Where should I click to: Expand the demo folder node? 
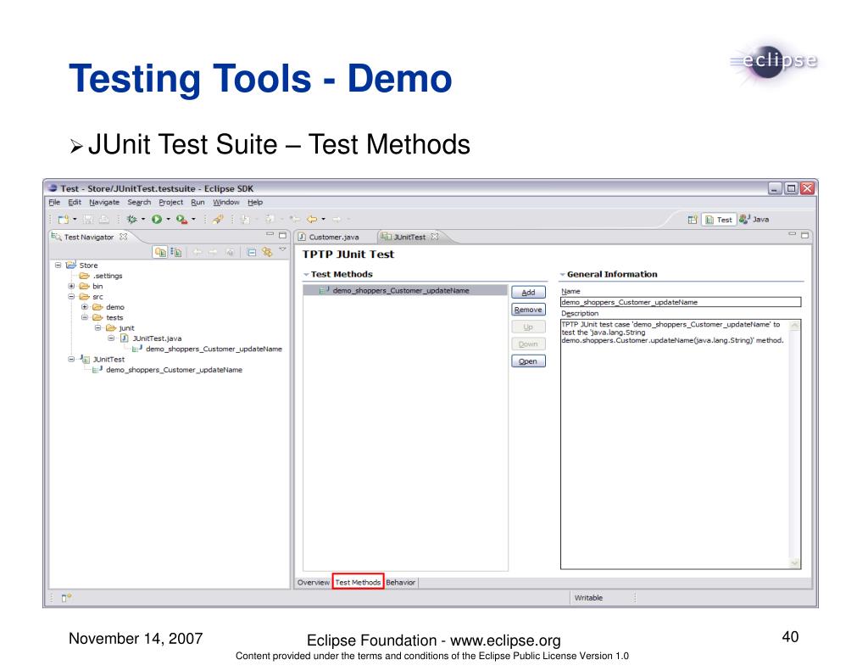click(x=85, y=307)
